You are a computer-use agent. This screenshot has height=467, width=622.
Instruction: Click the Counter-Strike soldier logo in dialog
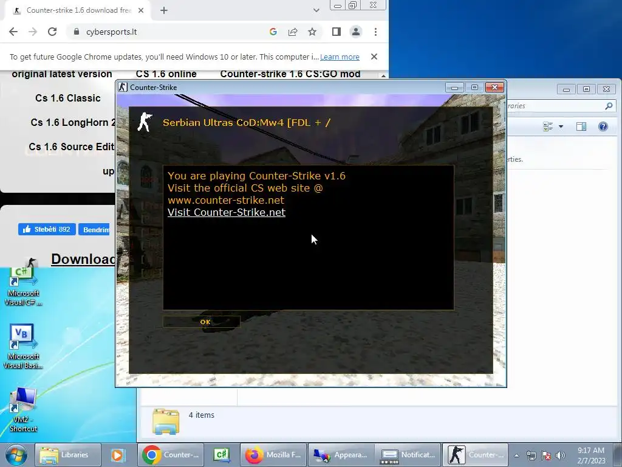[145, 122]
